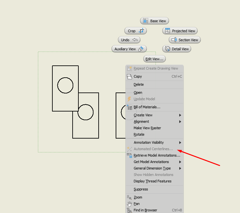The image size is (240, 213).
Task: Click the Bill of Materials icon
Action: tap(129, 107)
